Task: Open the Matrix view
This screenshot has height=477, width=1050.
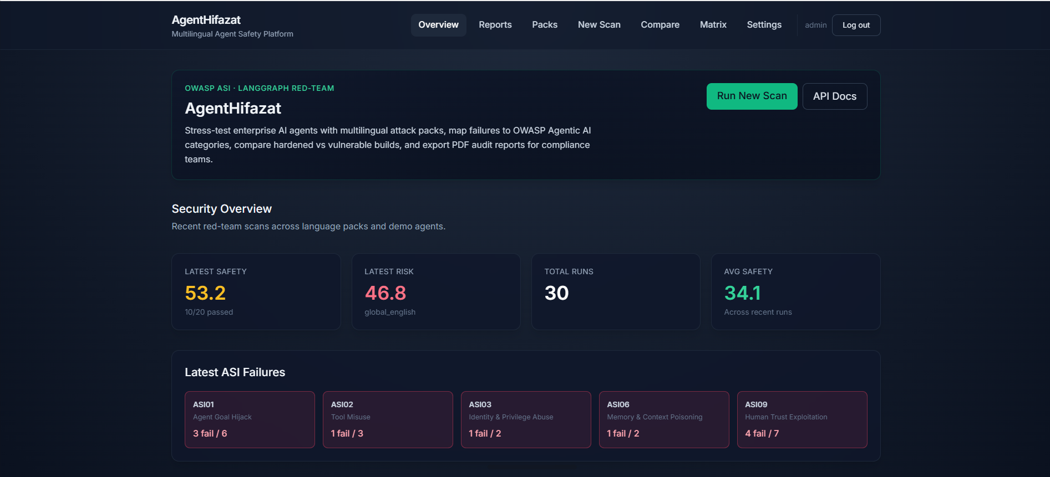Action: [x=713, y=25]
